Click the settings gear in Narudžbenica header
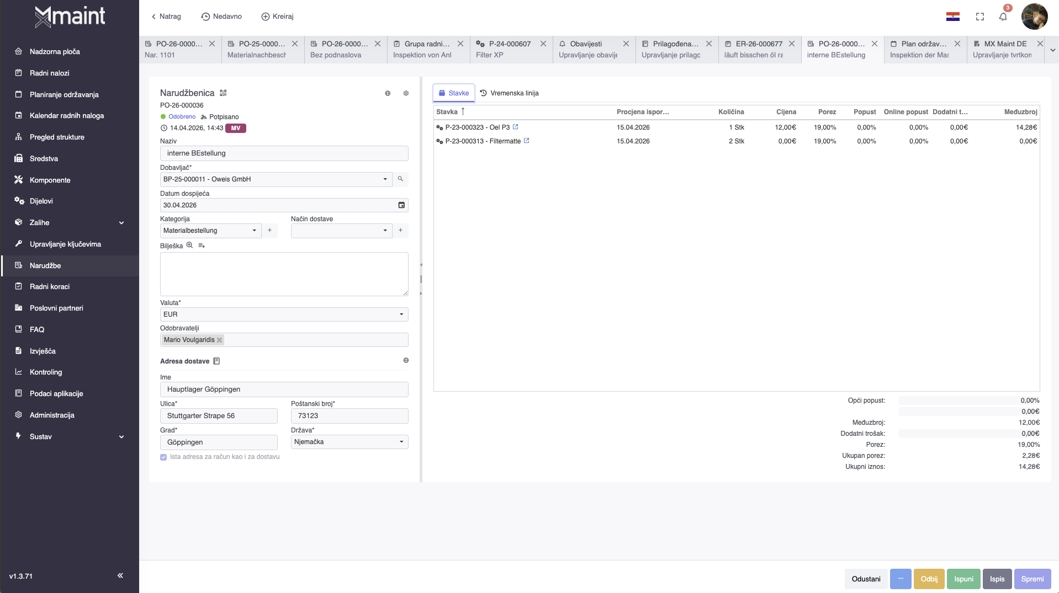The width and height of the screenshot is (1059, 593). (x=406, y=93)
